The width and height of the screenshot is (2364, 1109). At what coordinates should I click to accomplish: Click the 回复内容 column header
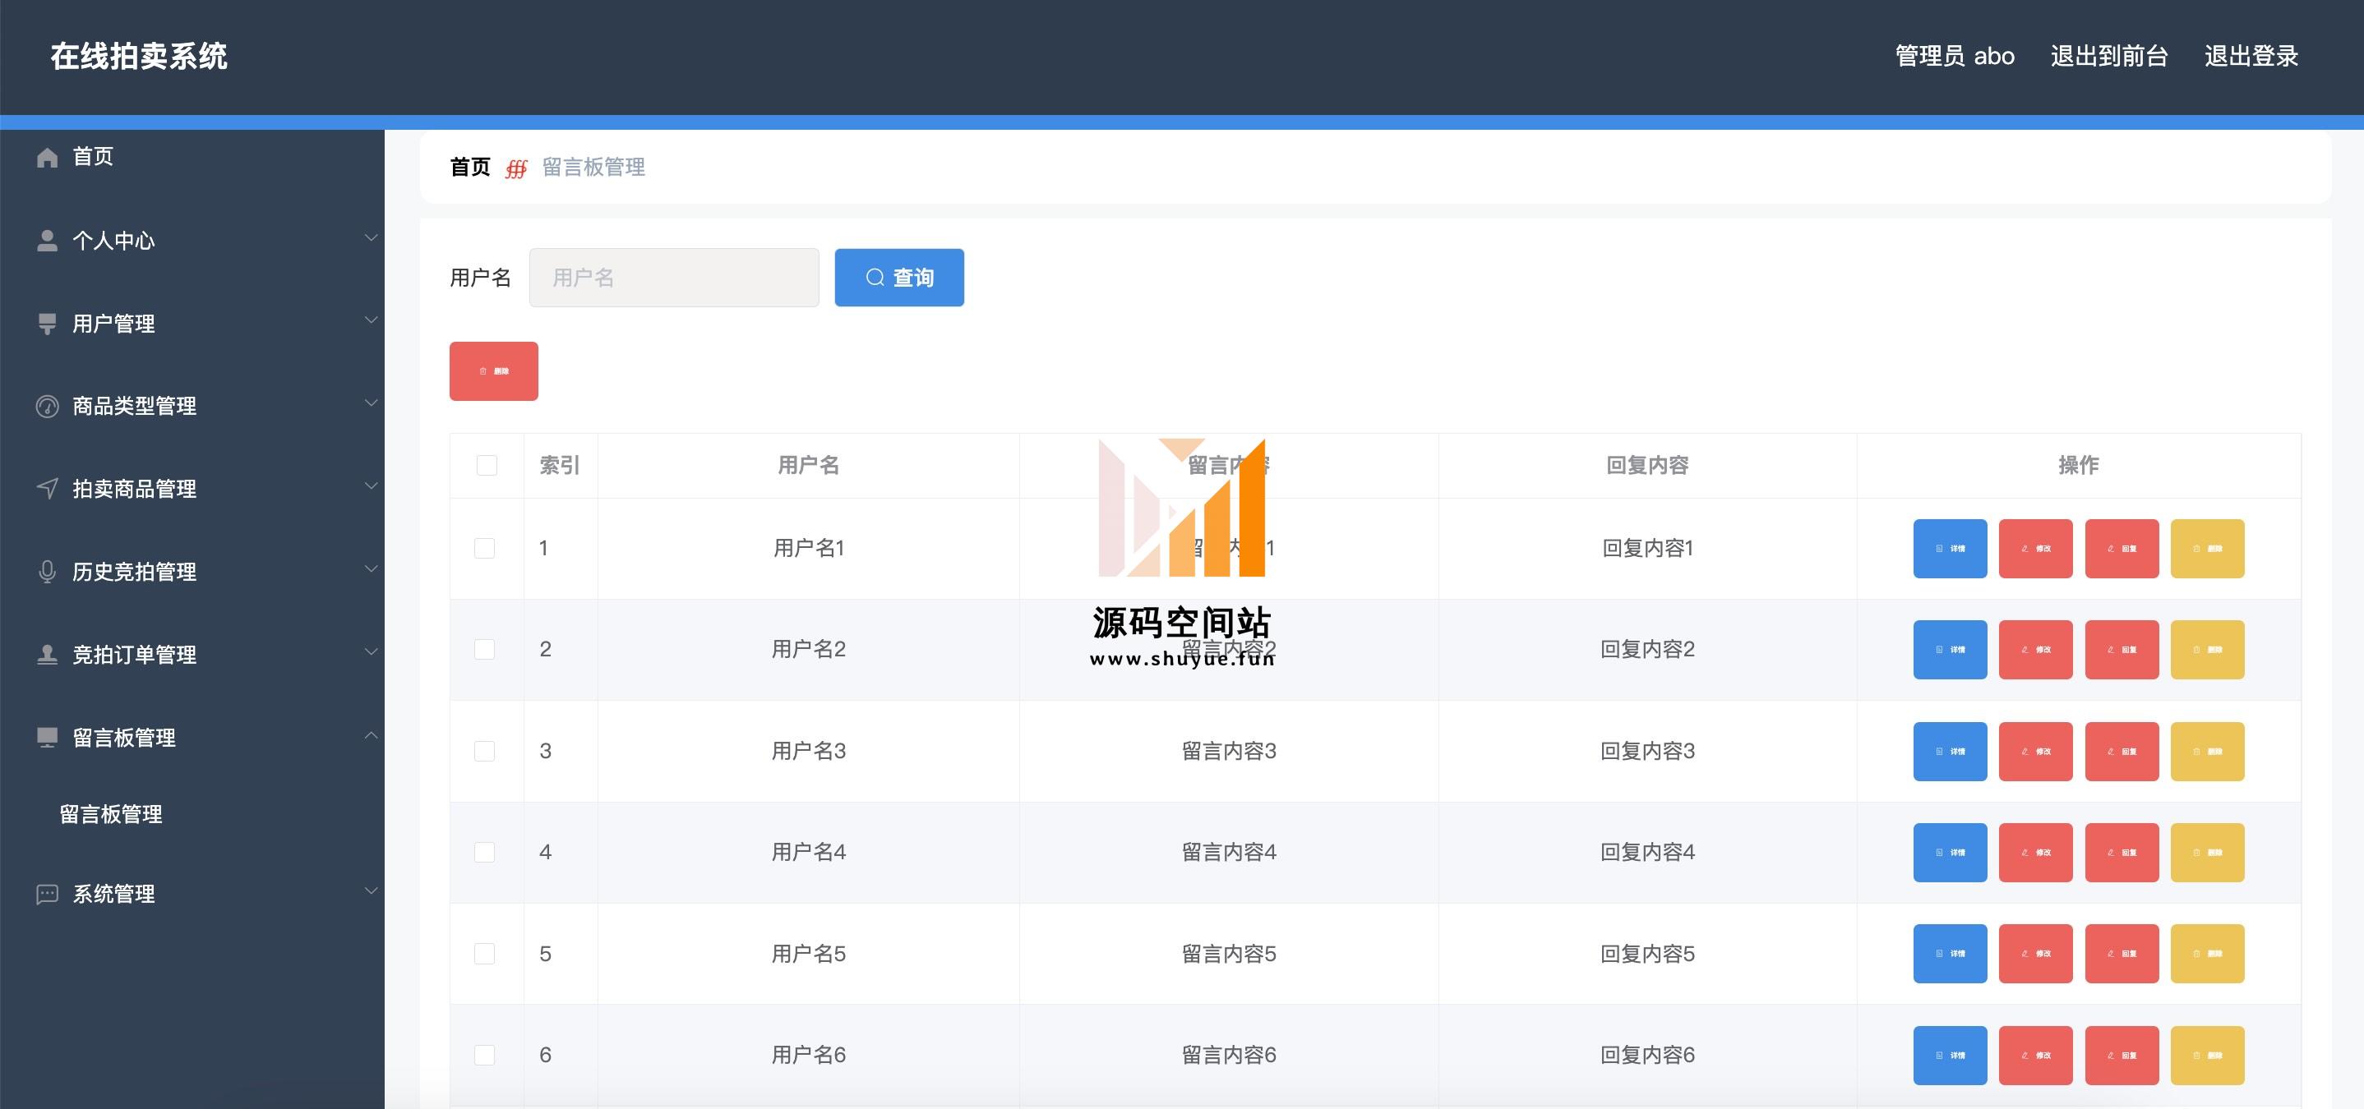tap(1647, 466)
